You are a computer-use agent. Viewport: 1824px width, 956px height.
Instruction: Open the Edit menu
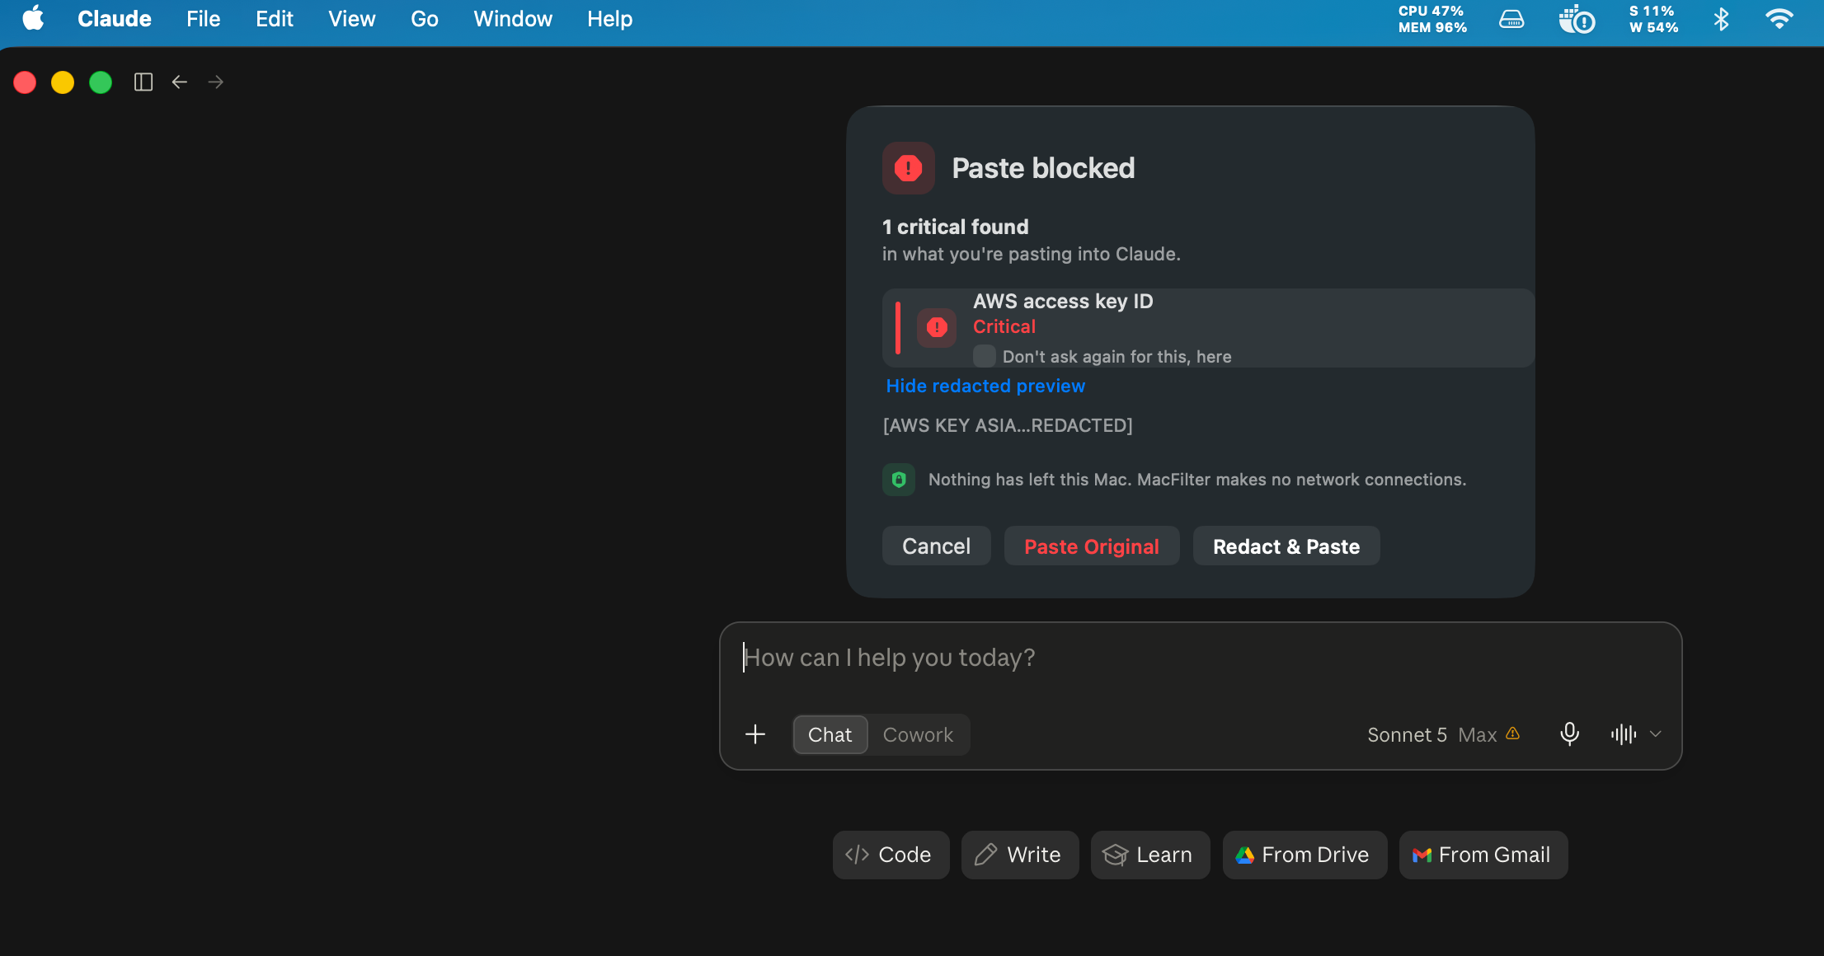(275, 19)
